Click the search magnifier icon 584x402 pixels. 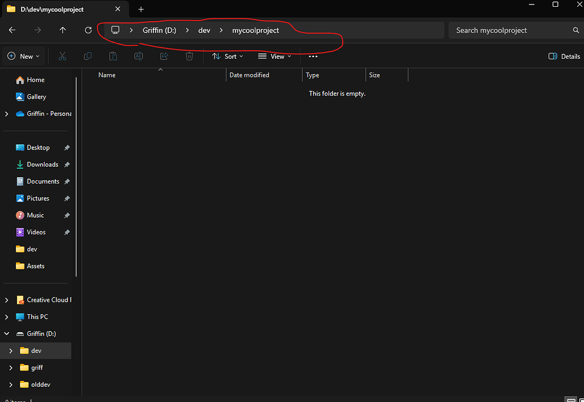tap(576, 30)
